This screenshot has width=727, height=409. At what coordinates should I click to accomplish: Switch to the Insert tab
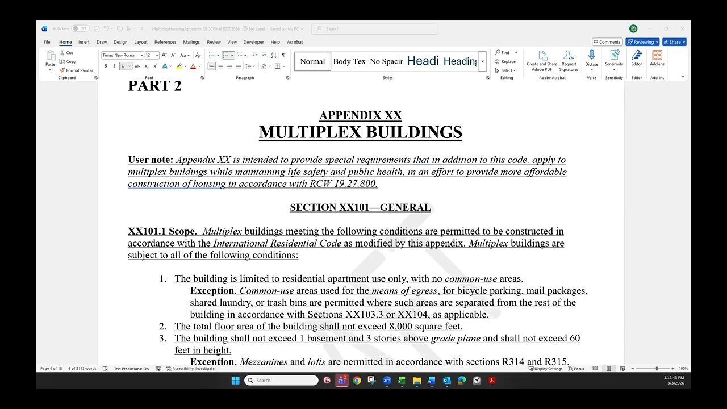[84, 42]
